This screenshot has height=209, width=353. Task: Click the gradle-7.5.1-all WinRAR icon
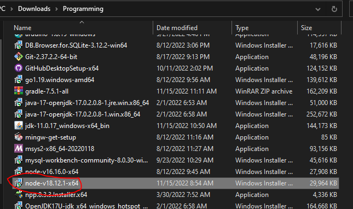click(x=19, y=91)
